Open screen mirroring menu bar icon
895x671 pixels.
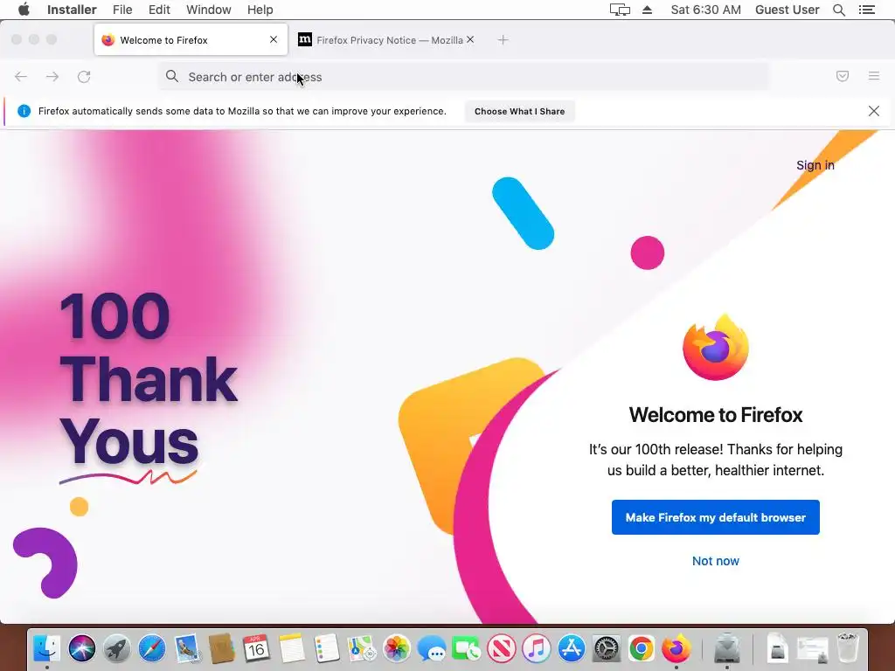point(620,10)
